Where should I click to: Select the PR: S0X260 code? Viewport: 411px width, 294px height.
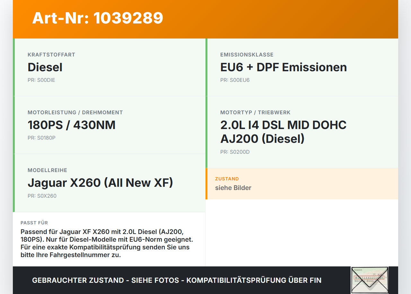coord(42,196)
